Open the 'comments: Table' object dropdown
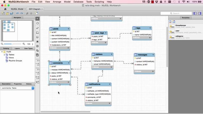The width and height of the screenshot is (203, 114). coord(33,88)
